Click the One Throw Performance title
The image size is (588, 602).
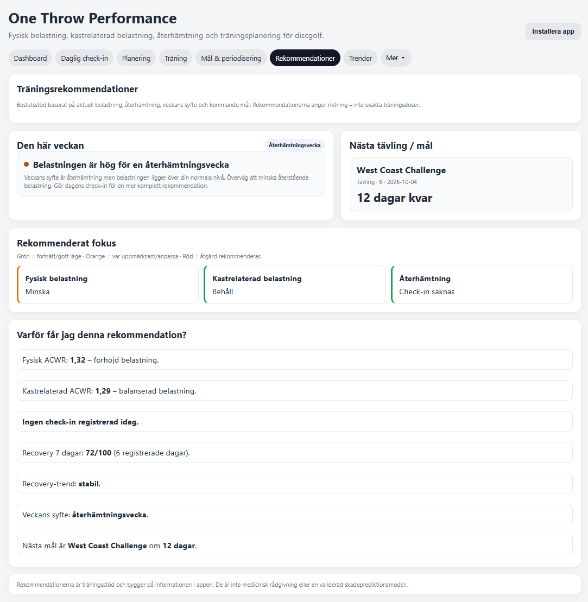92,18
